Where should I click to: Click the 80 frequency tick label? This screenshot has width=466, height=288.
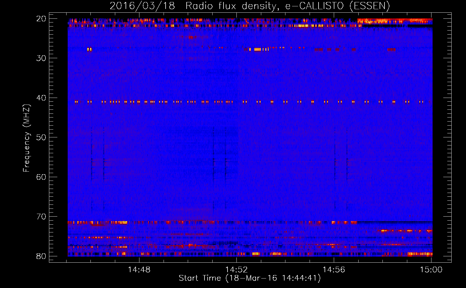coord(41,256)
